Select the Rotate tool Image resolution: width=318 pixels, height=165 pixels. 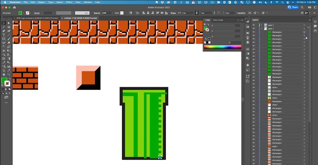point(4,47)
